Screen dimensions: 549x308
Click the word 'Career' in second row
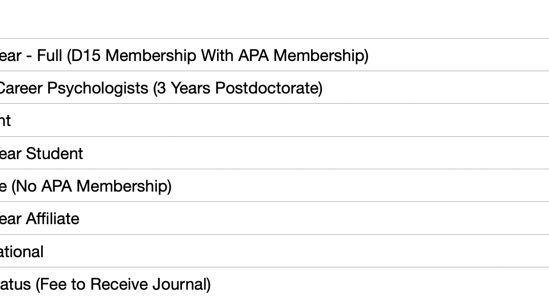[21, 88]
